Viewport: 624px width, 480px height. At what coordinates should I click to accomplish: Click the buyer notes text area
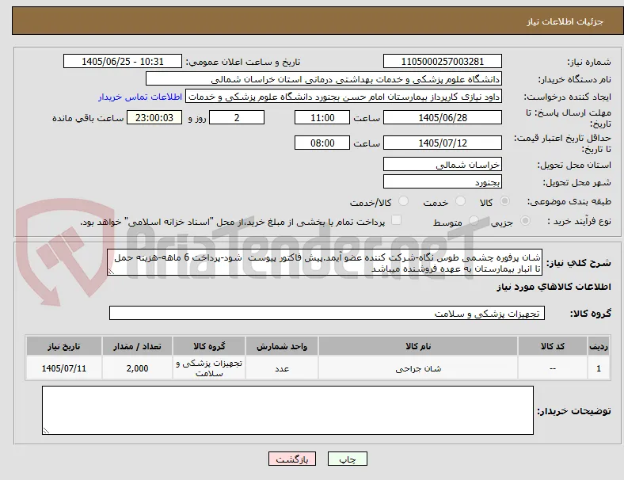(287, 410)
